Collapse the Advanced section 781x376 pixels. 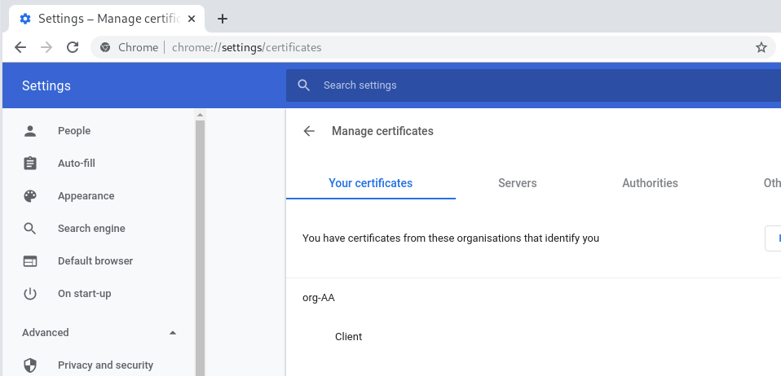click(173, 333)
